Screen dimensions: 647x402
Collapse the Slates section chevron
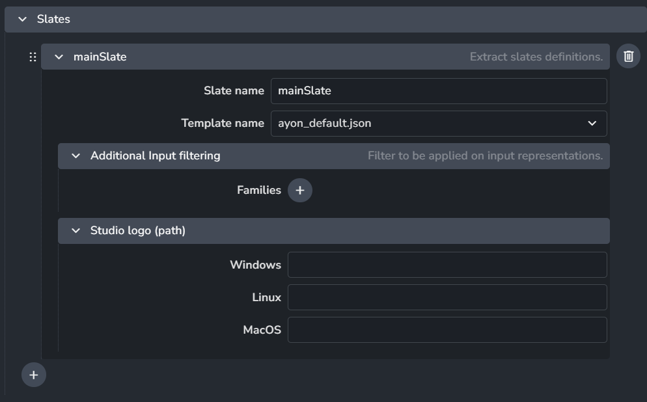[23, 20]
